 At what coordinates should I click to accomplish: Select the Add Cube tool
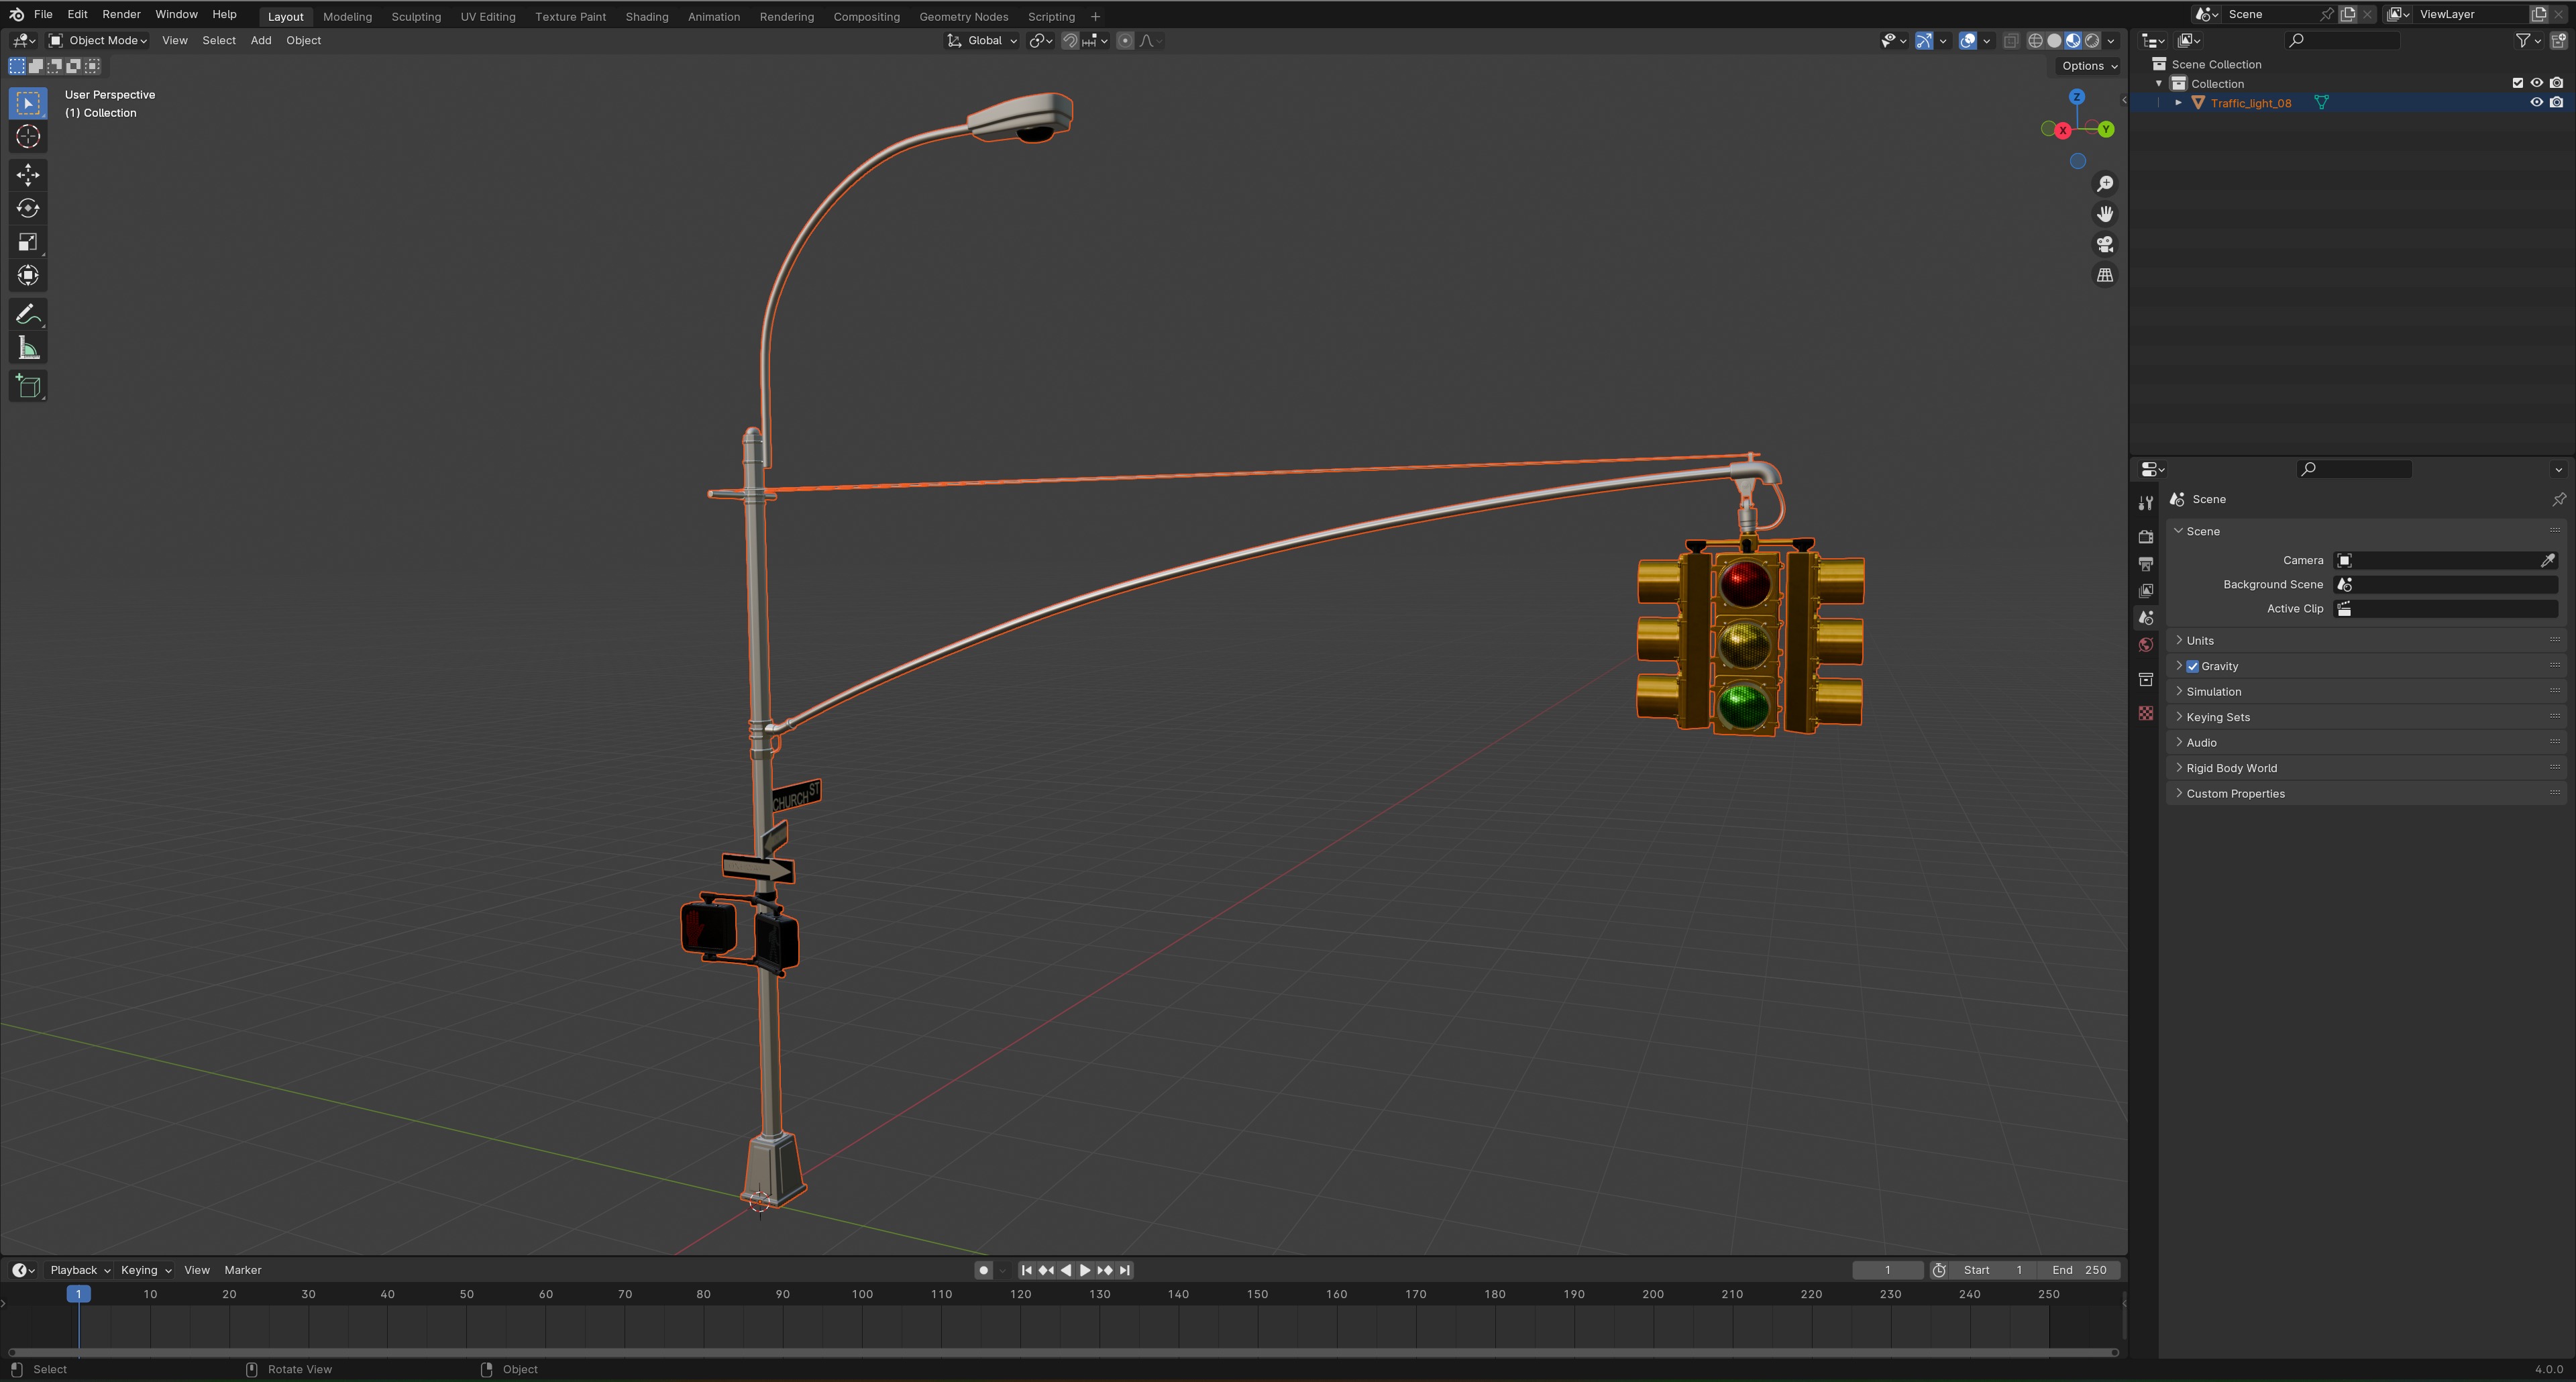[28, 387]
